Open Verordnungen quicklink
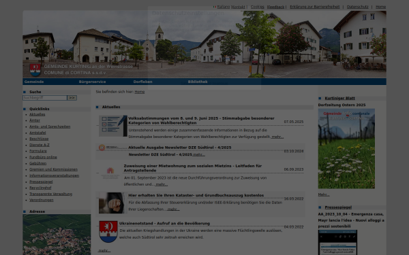Viewport: 409px width, 255px height. [42, 200]
